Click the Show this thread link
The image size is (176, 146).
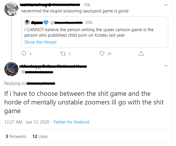[40, 42]
